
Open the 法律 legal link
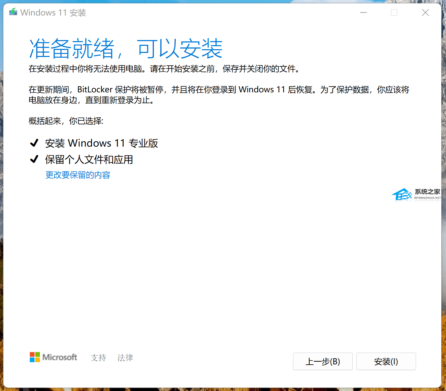125,358
